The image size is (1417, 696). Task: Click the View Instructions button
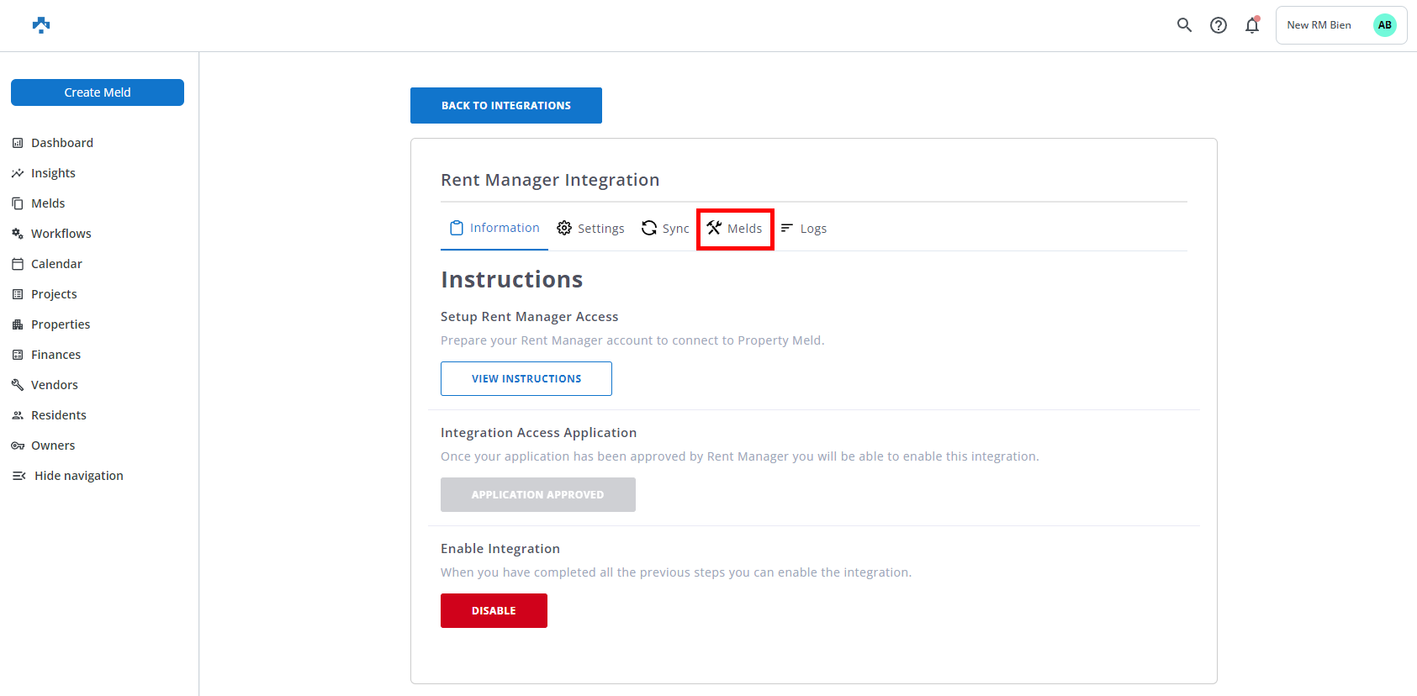526,379
